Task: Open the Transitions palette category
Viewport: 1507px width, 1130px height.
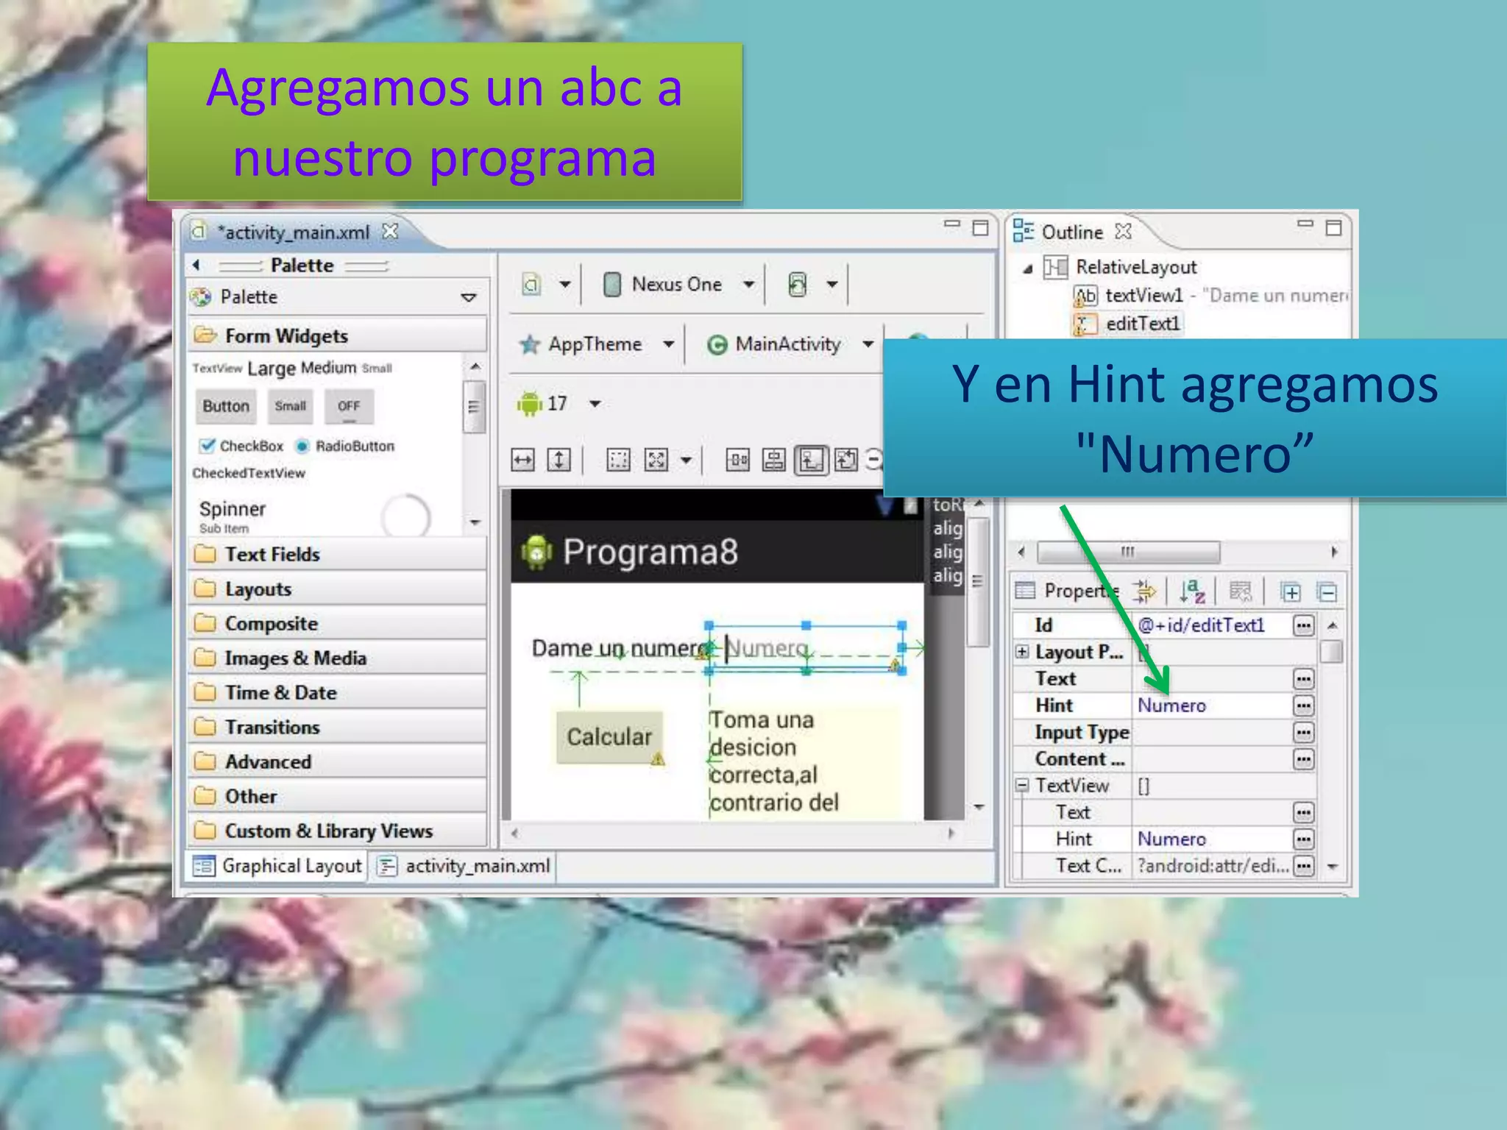Action: (337, 727)
